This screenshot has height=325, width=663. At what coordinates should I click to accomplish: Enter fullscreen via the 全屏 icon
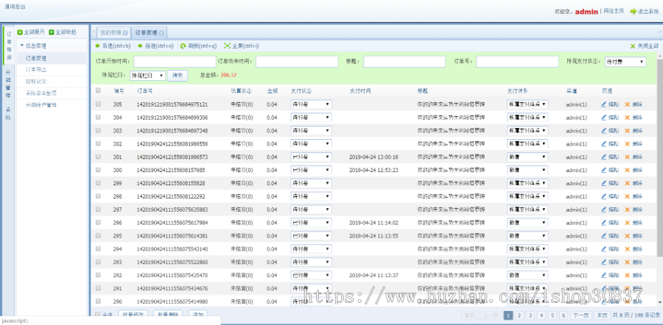228,46
